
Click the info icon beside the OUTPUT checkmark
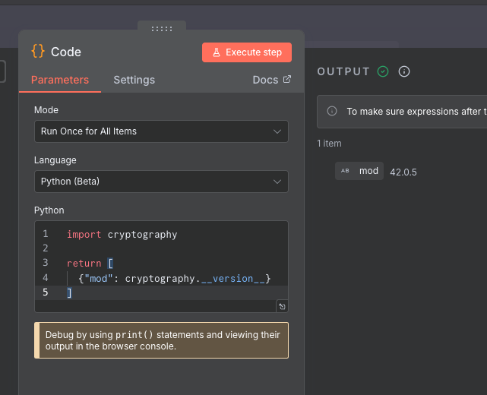[404, 71]
